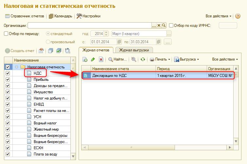Toggle checkbox for УСН row
Viewport: 247px width, 164px height.
(8, 117)
